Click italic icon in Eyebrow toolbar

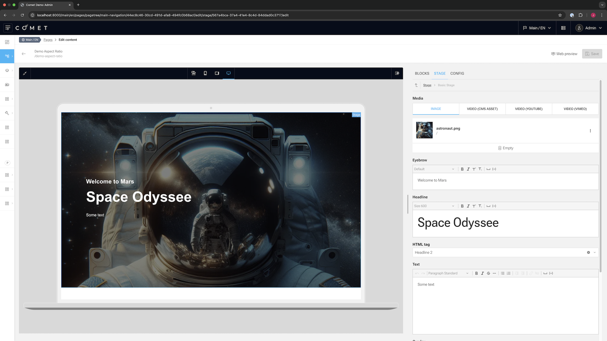468,169
